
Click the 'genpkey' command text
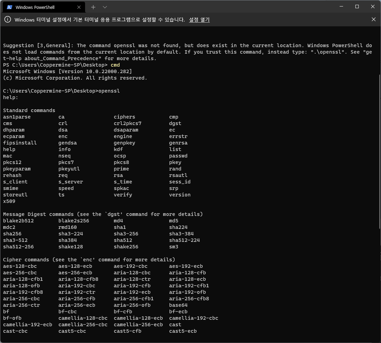(124, 143)
